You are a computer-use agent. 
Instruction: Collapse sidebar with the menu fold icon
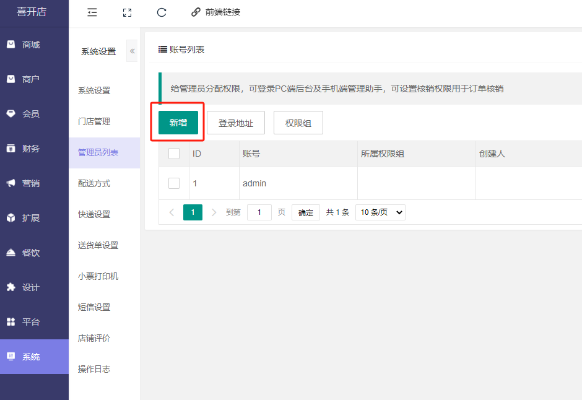tap(92, 12)
